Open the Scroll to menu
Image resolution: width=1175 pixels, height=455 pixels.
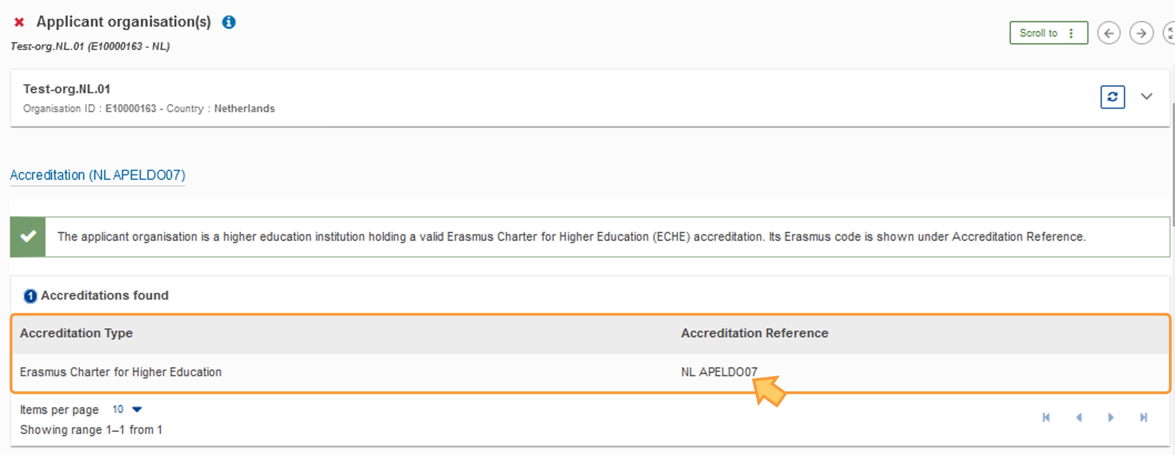1049,33
